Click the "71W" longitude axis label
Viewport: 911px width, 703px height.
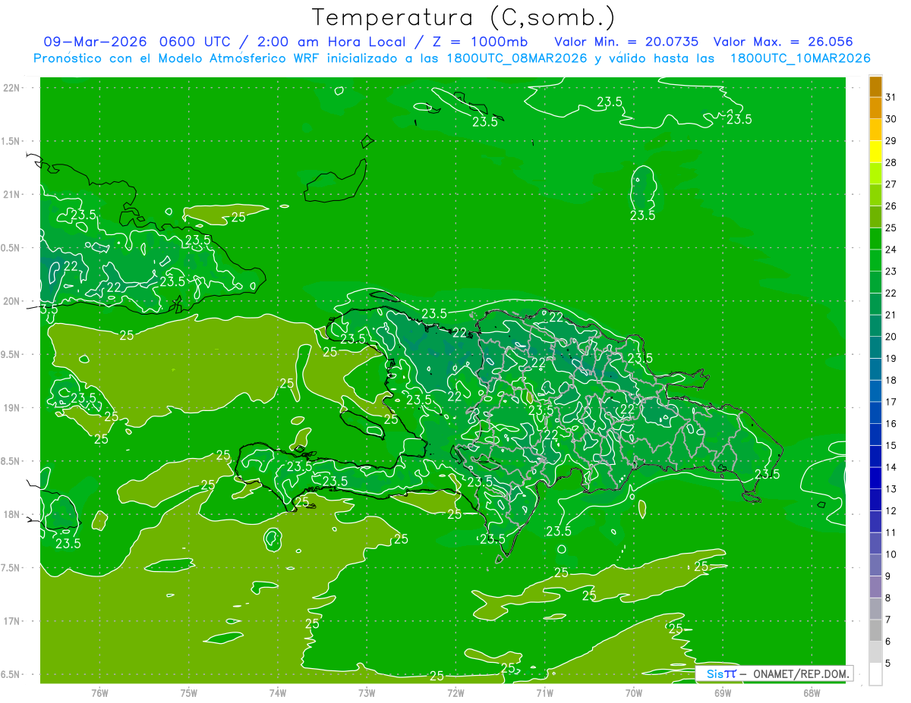pyautogui.click(x=544, y=692)
